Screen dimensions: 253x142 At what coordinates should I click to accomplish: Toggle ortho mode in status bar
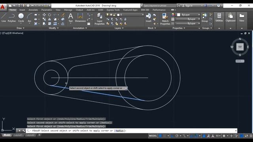coord(172,136)
